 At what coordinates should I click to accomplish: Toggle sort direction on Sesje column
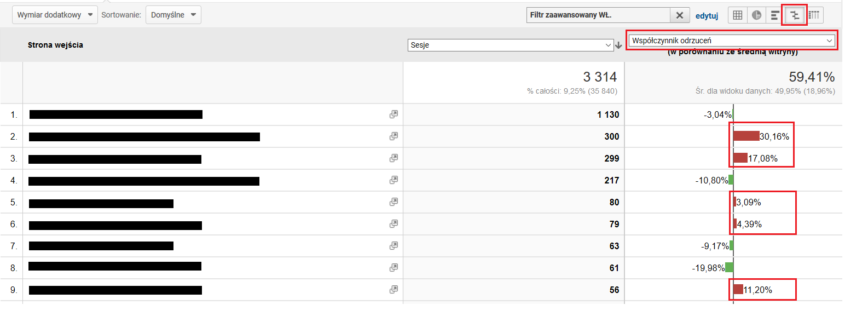click(618, 46)
